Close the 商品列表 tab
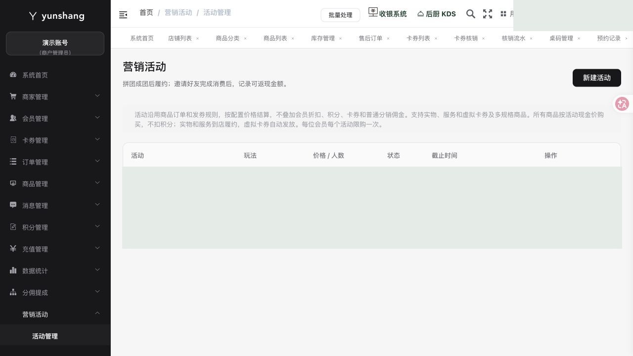633x356 pixels. pyautogui.click(x=293, y=38)
